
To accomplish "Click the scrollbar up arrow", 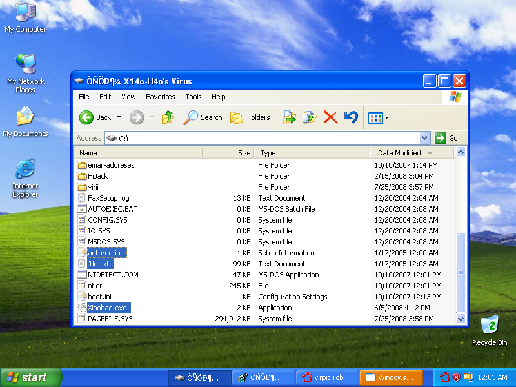I will tap(461, 152).
